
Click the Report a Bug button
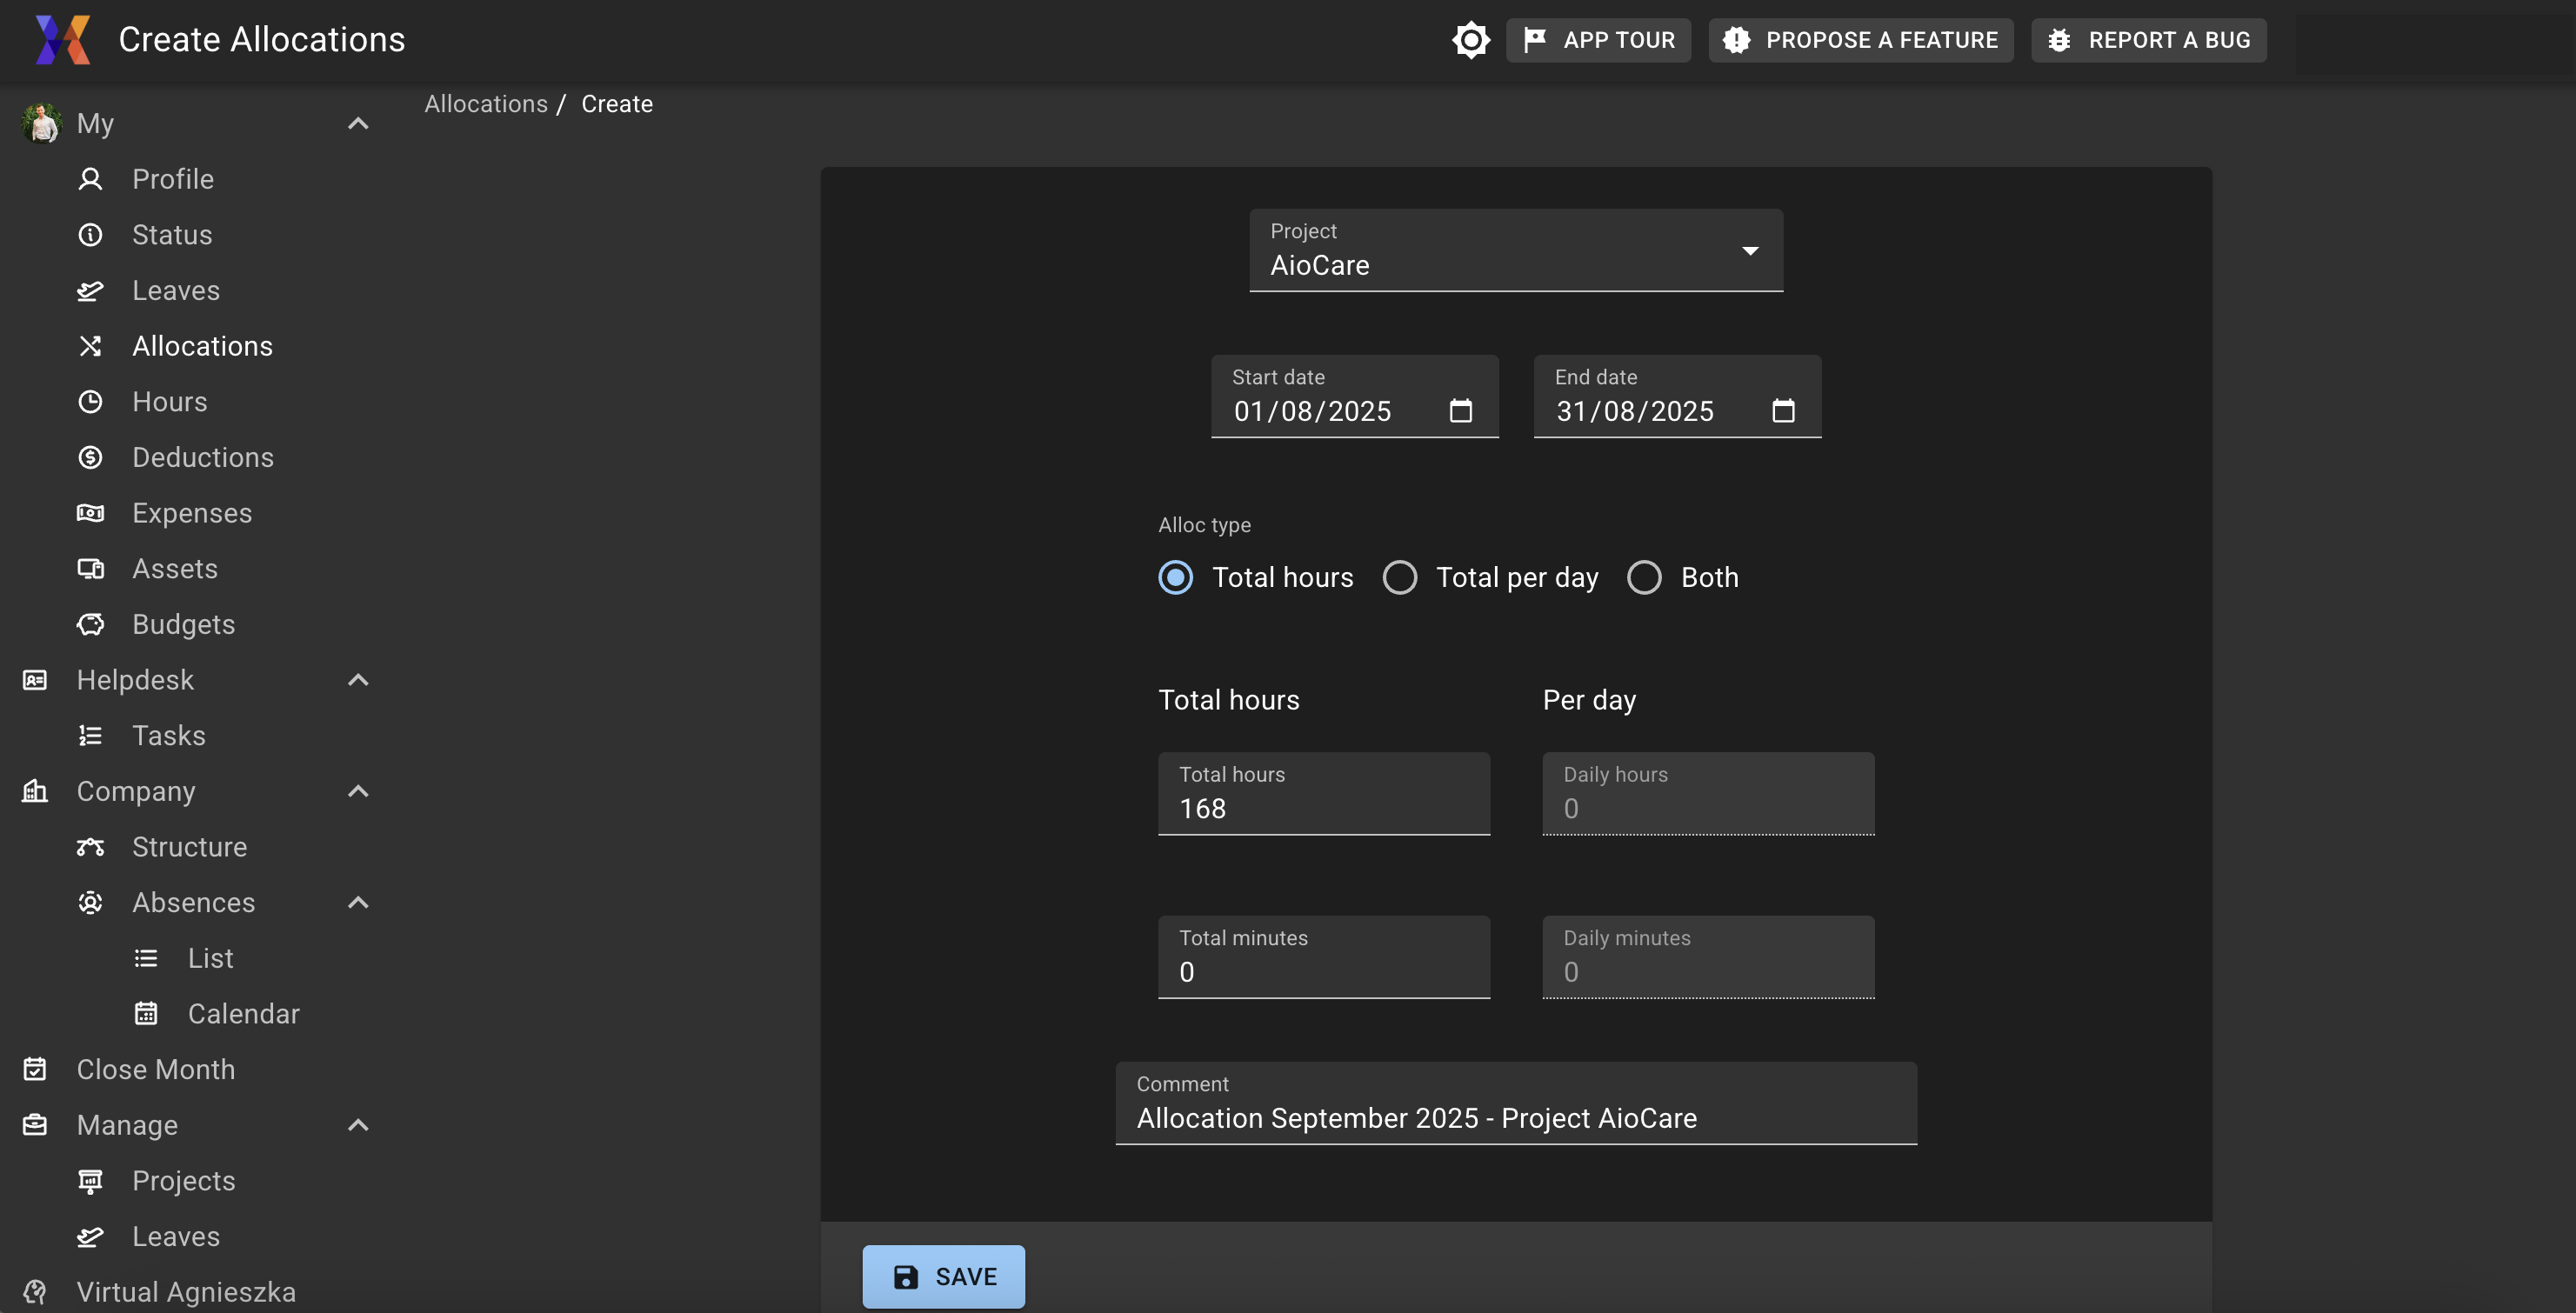pos(2148,40)
